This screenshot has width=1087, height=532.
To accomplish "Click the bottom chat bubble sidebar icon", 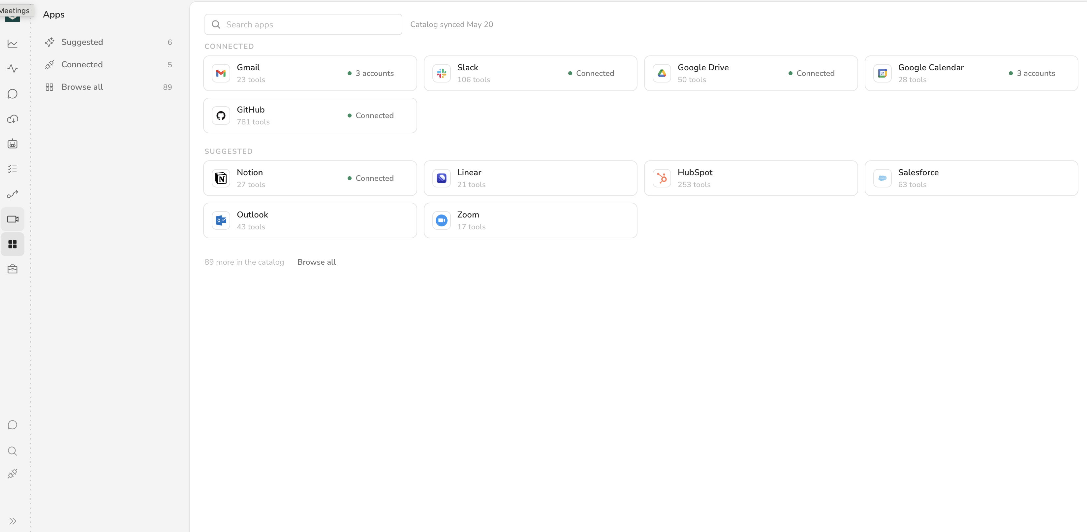I will [13, 425].
